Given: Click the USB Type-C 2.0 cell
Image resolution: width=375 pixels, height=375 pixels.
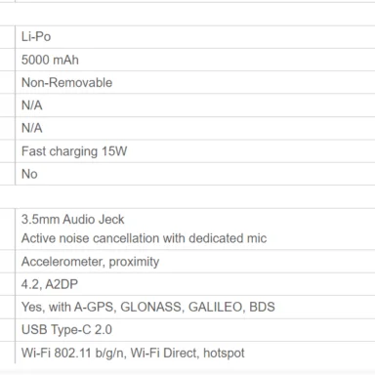Looking at the screenshot, I should pyautogui.click(x=195, y=330).
